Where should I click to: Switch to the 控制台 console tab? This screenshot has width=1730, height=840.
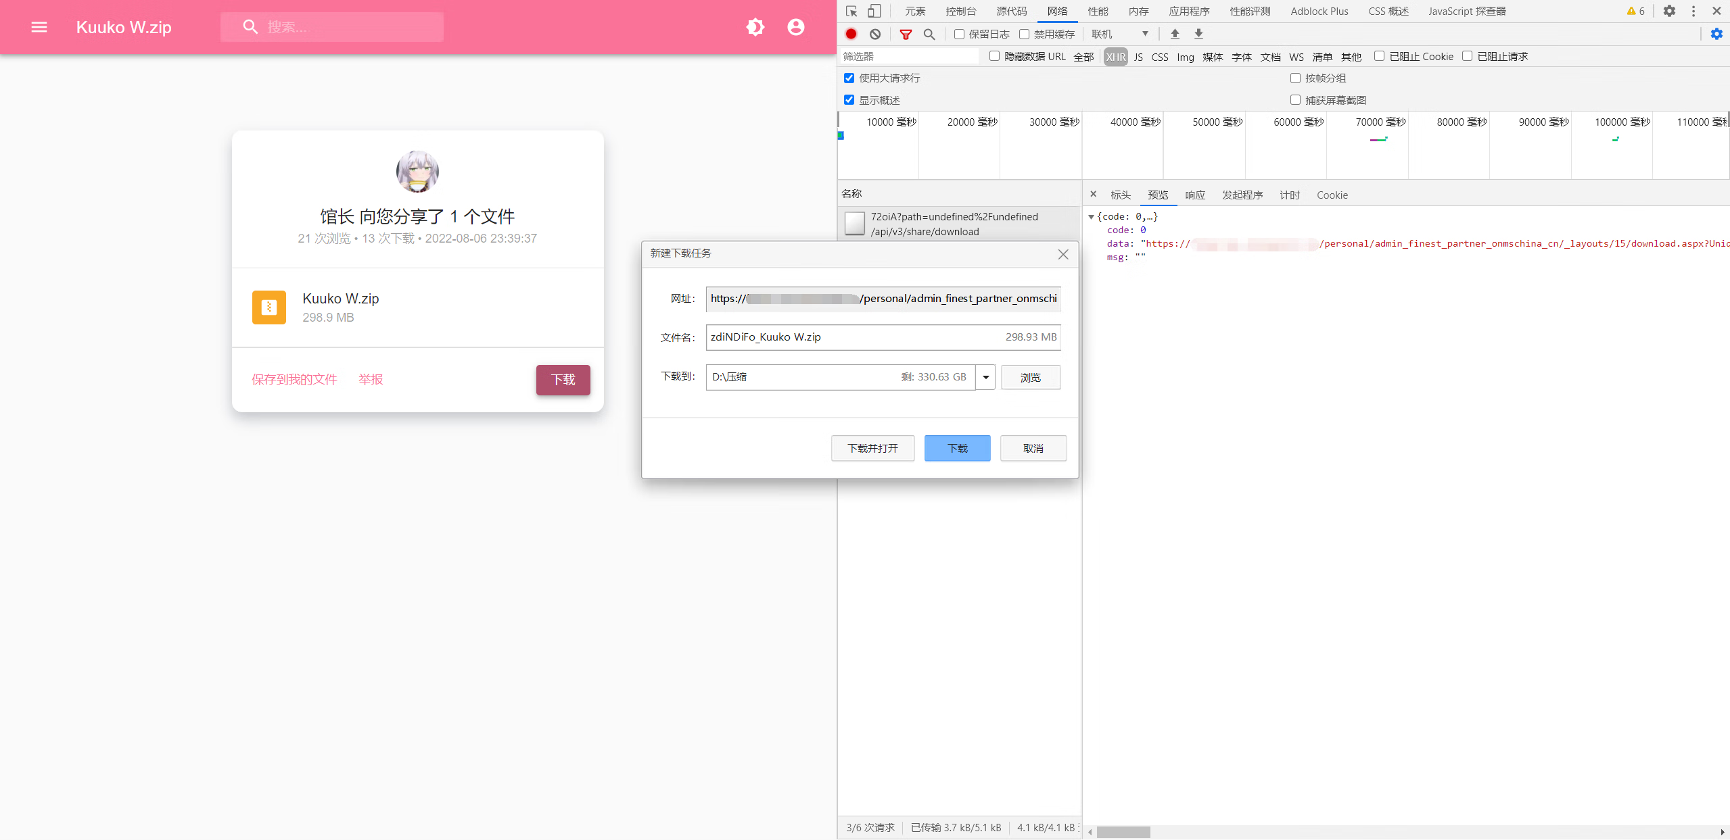pyautogui.click(x=960, y=11)
